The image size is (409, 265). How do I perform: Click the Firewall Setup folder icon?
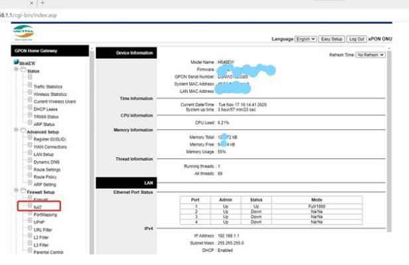[22, 191]
